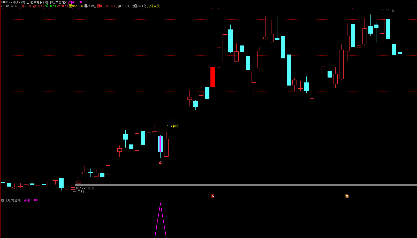This screenshot has height=238, width=417.
Task: Click the 高29.42 high price value
Action: (39, 6)
